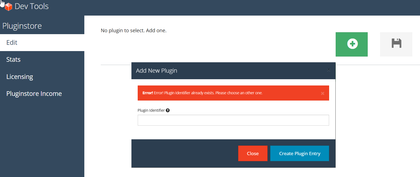Screen dimensions: 420x177
Task: Select the Pluginstore sidebar heading
Action: coord(22,26)
